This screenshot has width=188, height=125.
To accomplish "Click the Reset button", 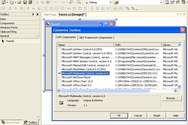I will point(157,116).
